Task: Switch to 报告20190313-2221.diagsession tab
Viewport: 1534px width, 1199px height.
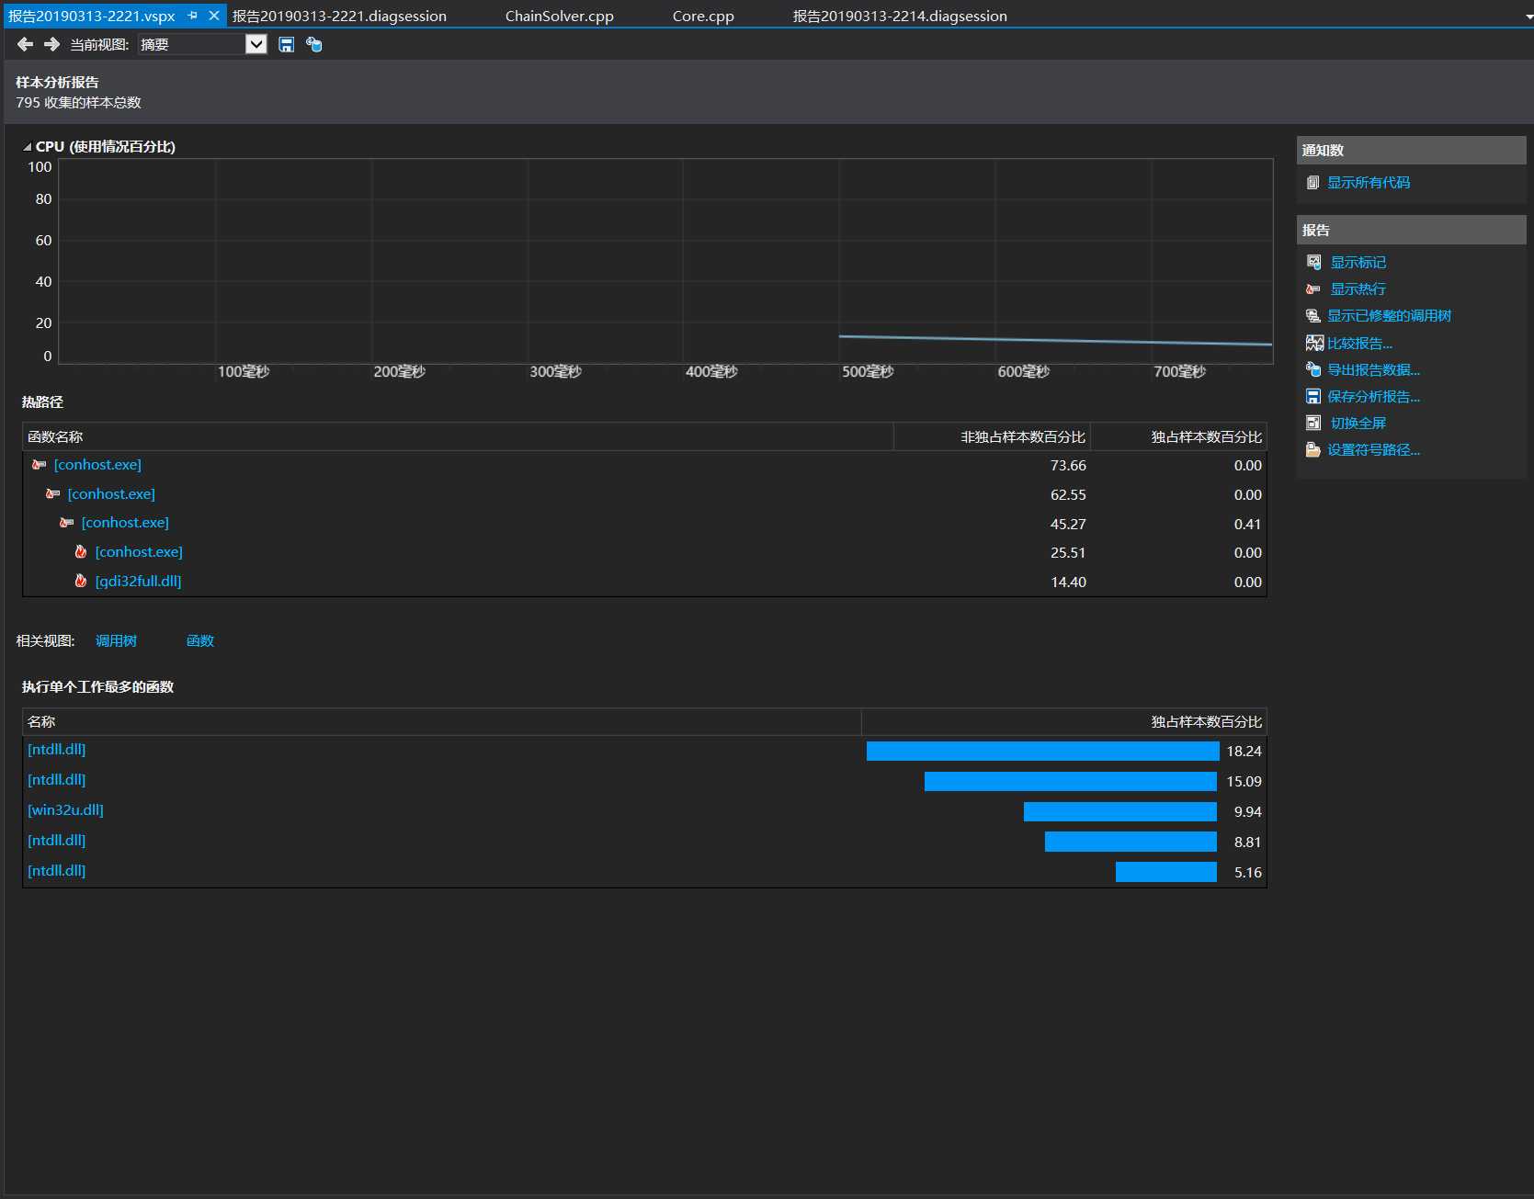Action: 339,16
